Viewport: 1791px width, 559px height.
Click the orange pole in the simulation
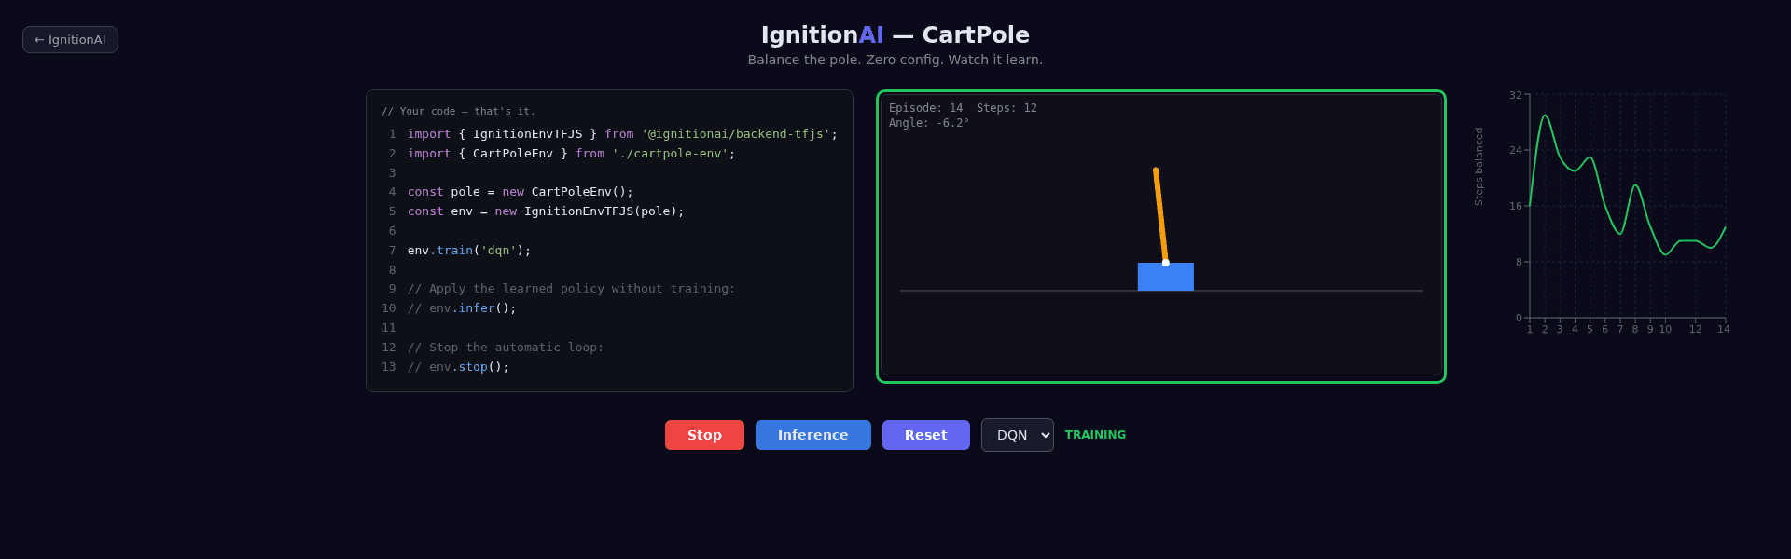(x=1160, y=215)
